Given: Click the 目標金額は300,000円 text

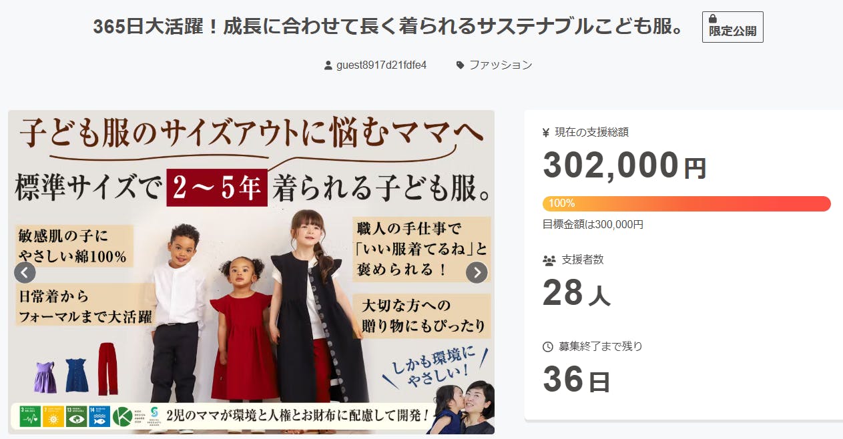Looking at the screenshot, I should [x=593, y=225].
